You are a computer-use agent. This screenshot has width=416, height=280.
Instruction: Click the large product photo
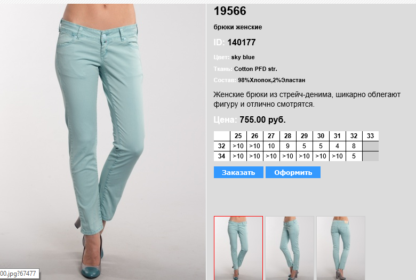coord(103,142)
